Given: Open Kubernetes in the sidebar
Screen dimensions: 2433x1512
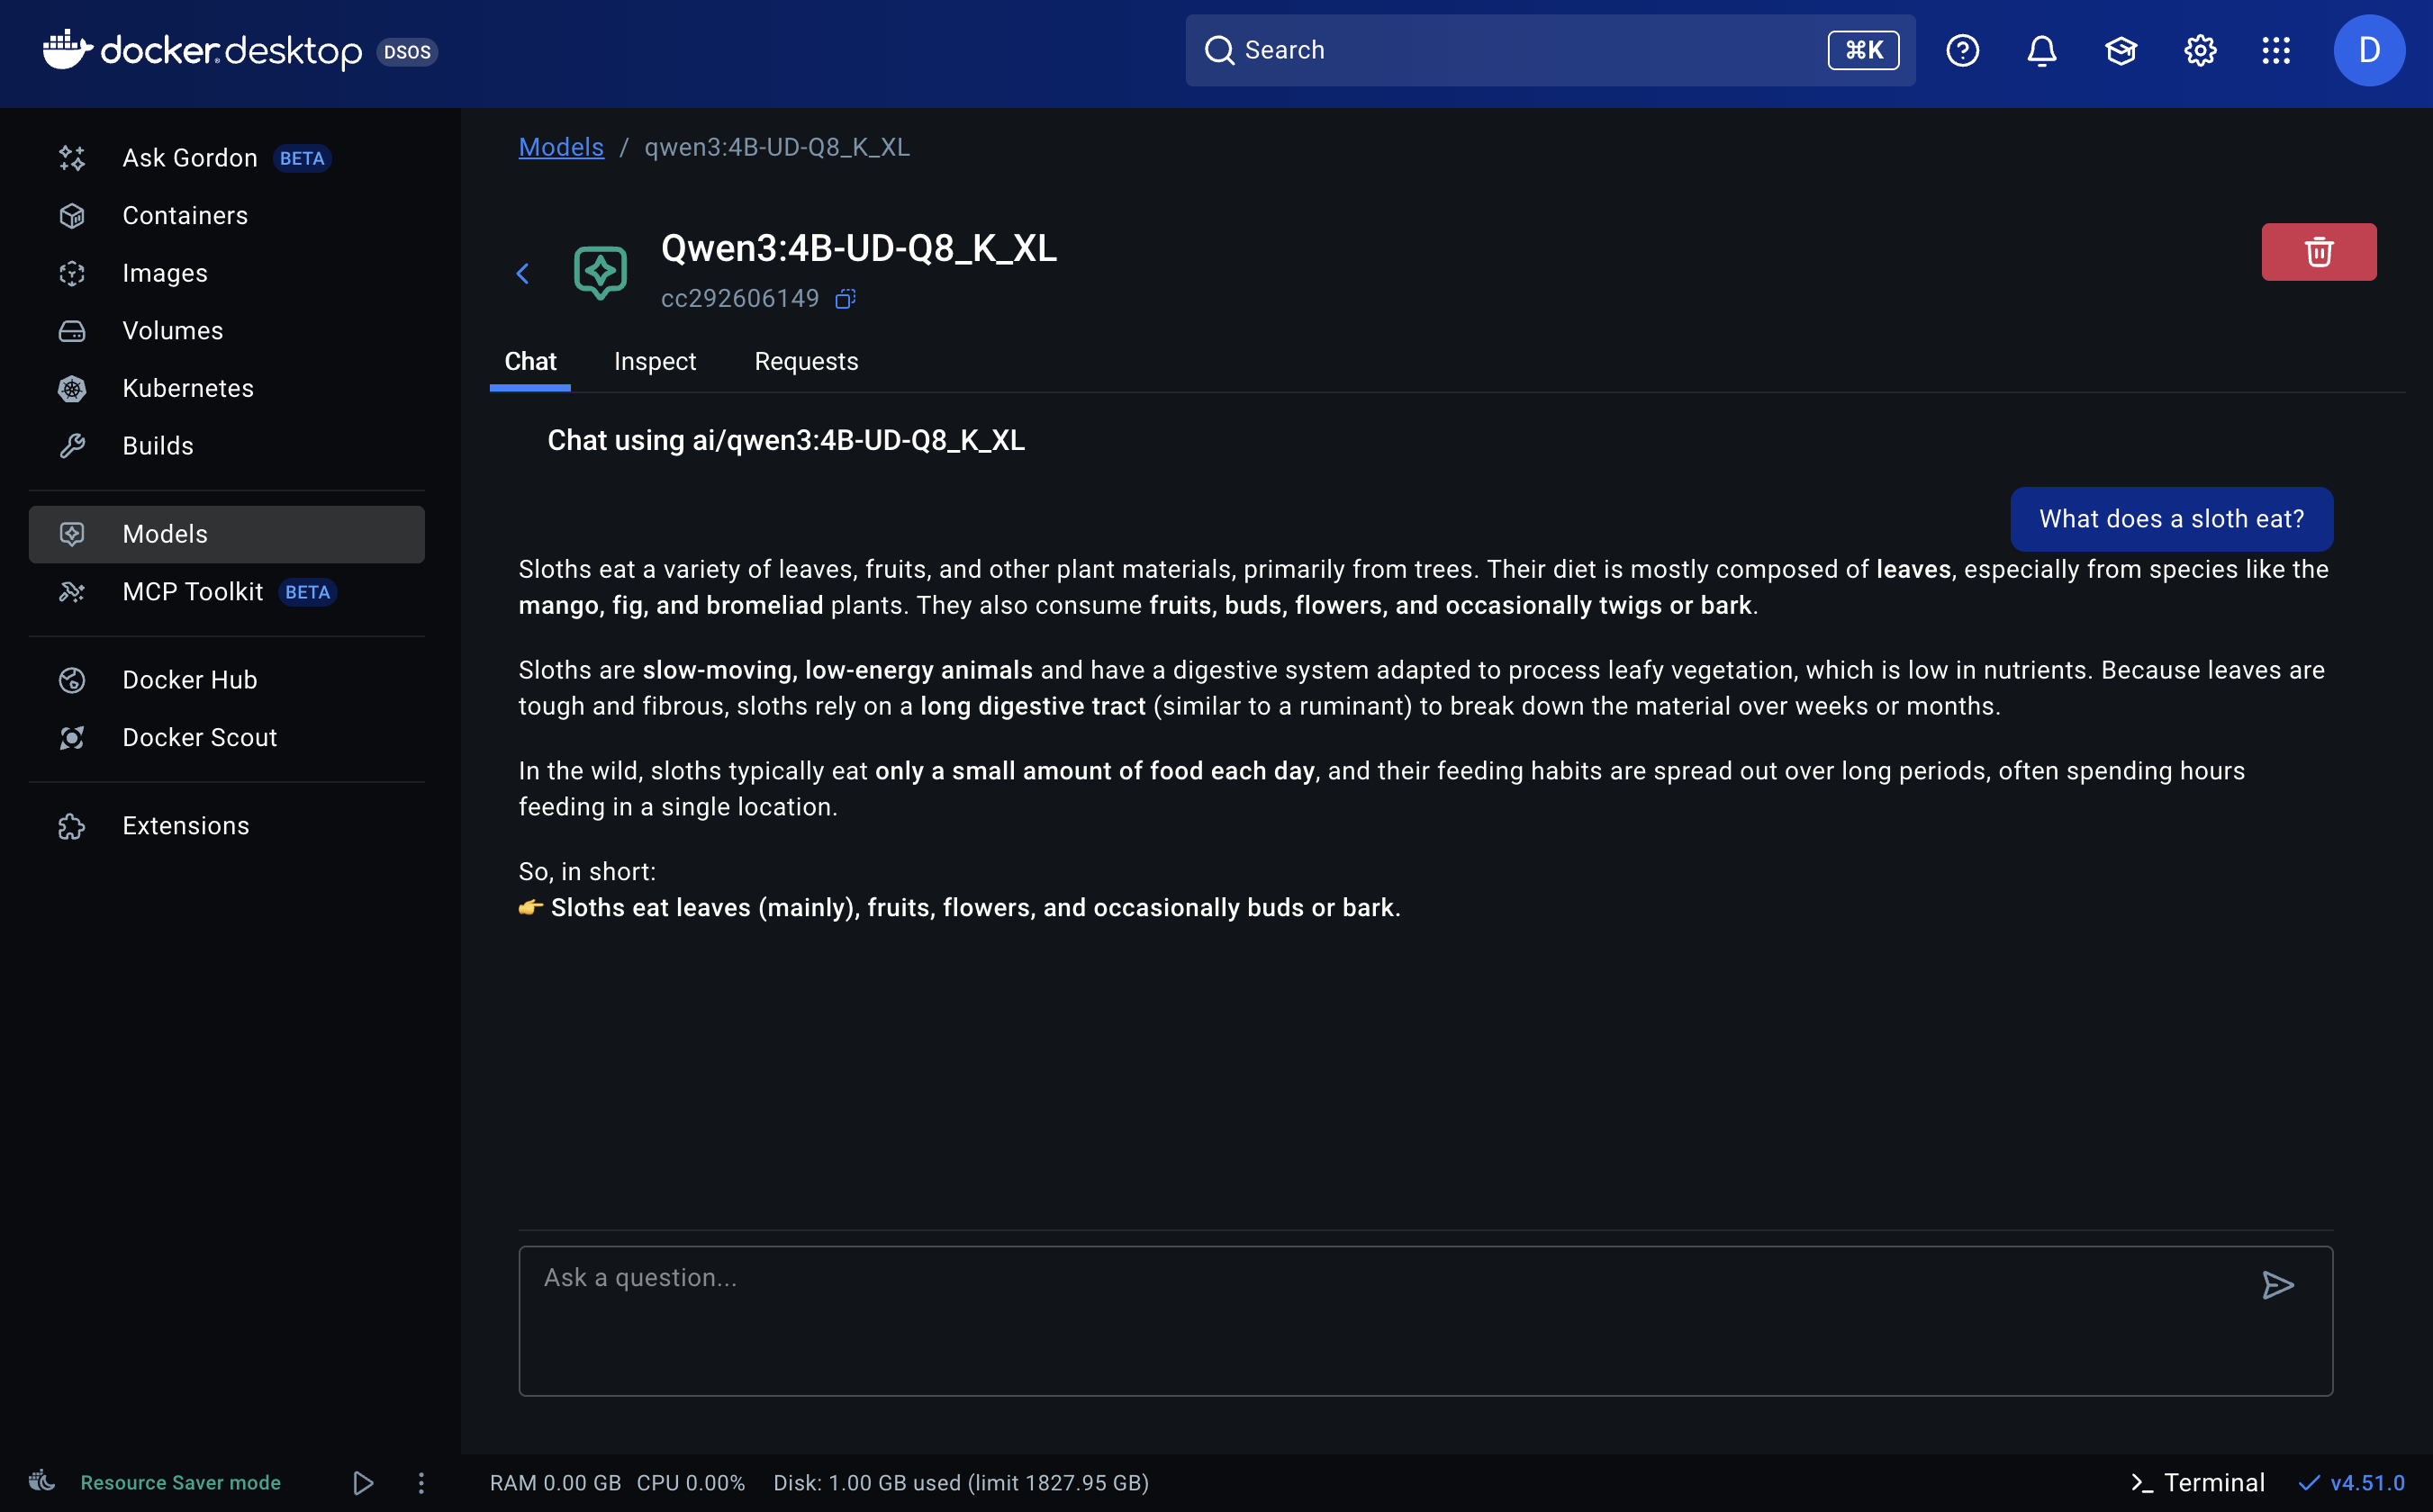Looking at the screenshot, I should [188, 388].
